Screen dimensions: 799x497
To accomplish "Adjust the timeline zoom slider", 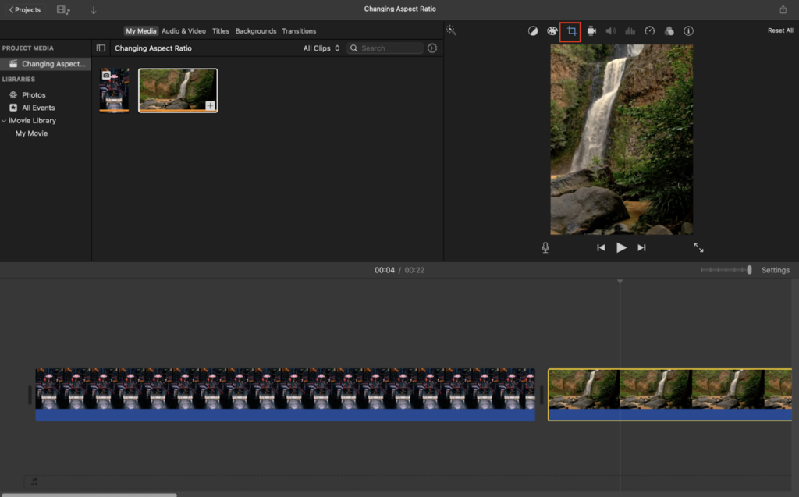I will [x=748, y=270].
